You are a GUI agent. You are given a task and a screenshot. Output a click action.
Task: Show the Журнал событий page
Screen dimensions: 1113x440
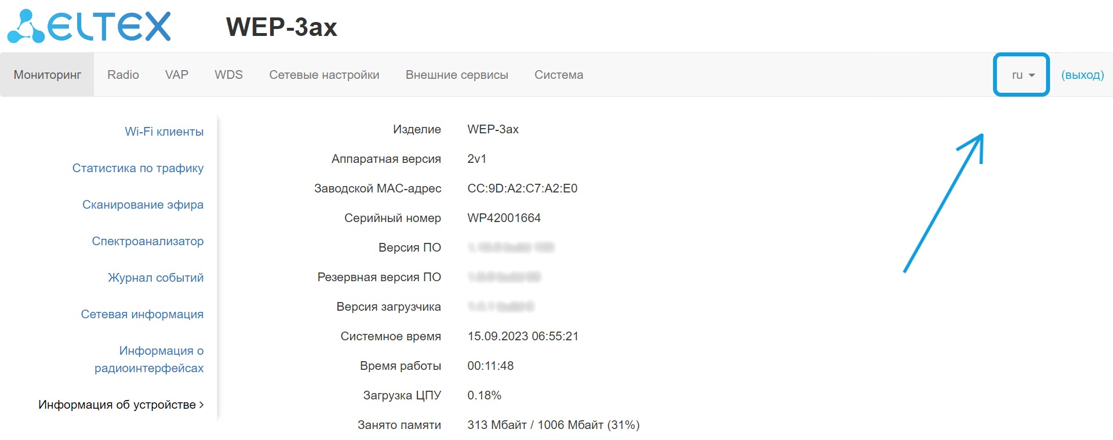155,278
